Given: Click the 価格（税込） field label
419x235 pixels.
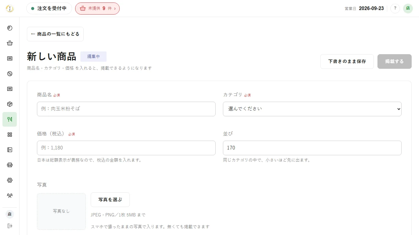Looking at the screenshot, I should pyautogui.click(x=51, y=134).
